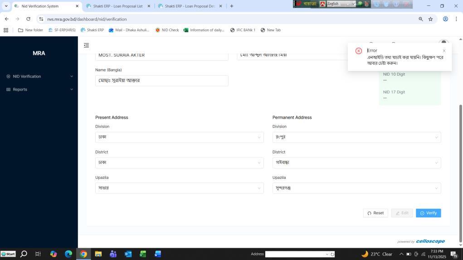Open the Present Address Upazila dropdown

(179, 188)
